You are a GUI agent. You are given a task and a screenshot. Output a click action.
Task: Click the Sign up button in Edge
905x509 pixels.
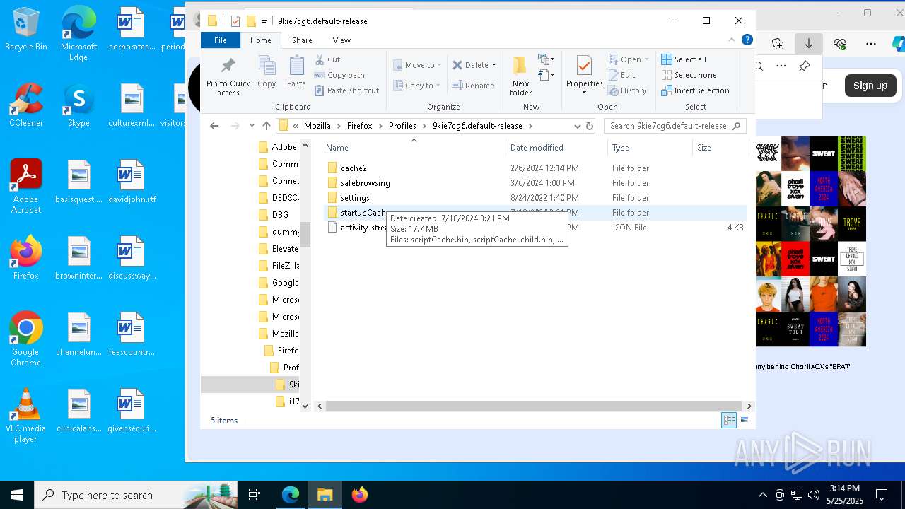(870, 86)
